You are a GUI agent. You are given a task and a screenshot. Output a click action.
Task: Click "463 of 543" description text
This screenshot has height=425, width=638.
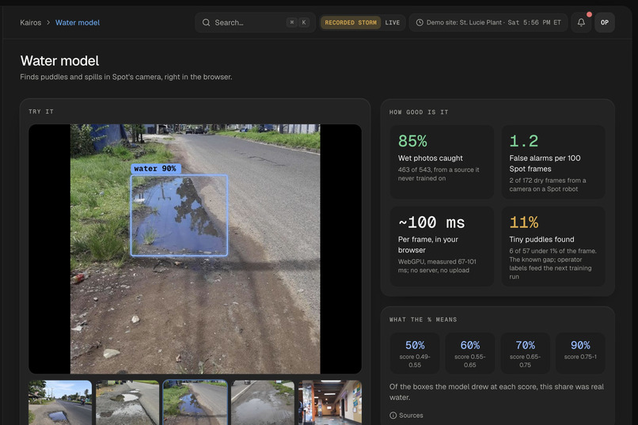coord(439,173)
